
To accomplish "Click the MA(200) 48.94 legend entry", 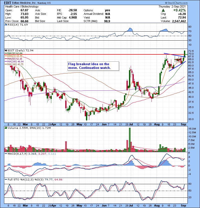I will click(14, 62).
